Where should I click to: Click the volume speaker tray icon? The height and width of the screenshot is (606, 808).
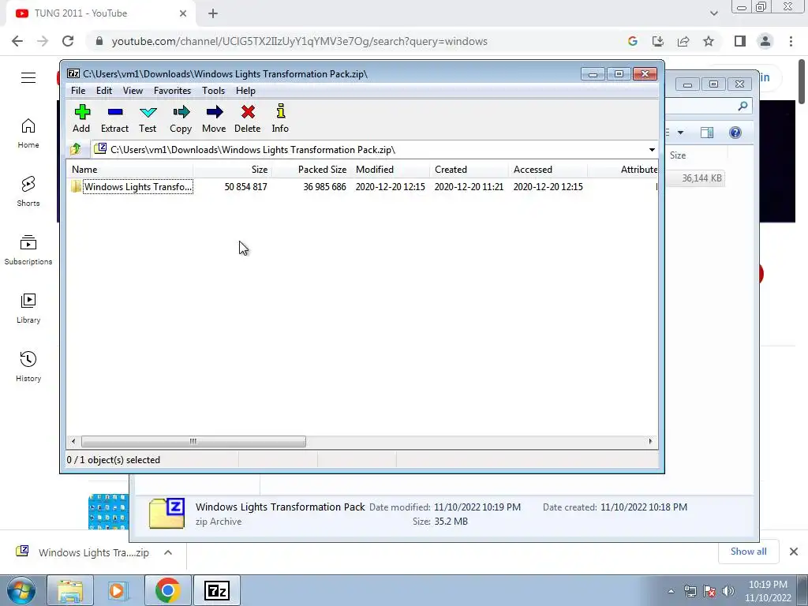[x=728, y=591]
